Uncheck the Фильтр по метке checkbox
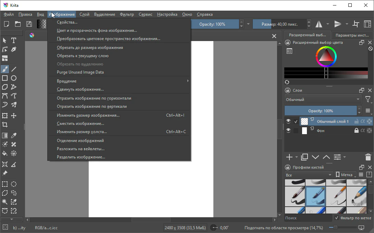Screen dimensions: 374x233 click(337, 218)
